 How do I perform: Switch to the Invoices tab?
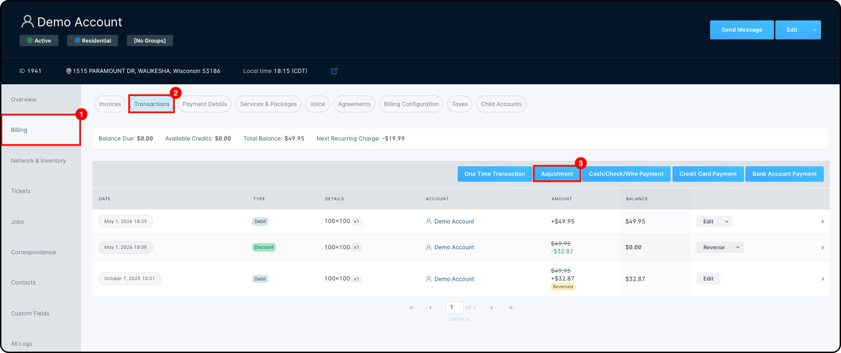pyautogui.click(x=110, y=104)
